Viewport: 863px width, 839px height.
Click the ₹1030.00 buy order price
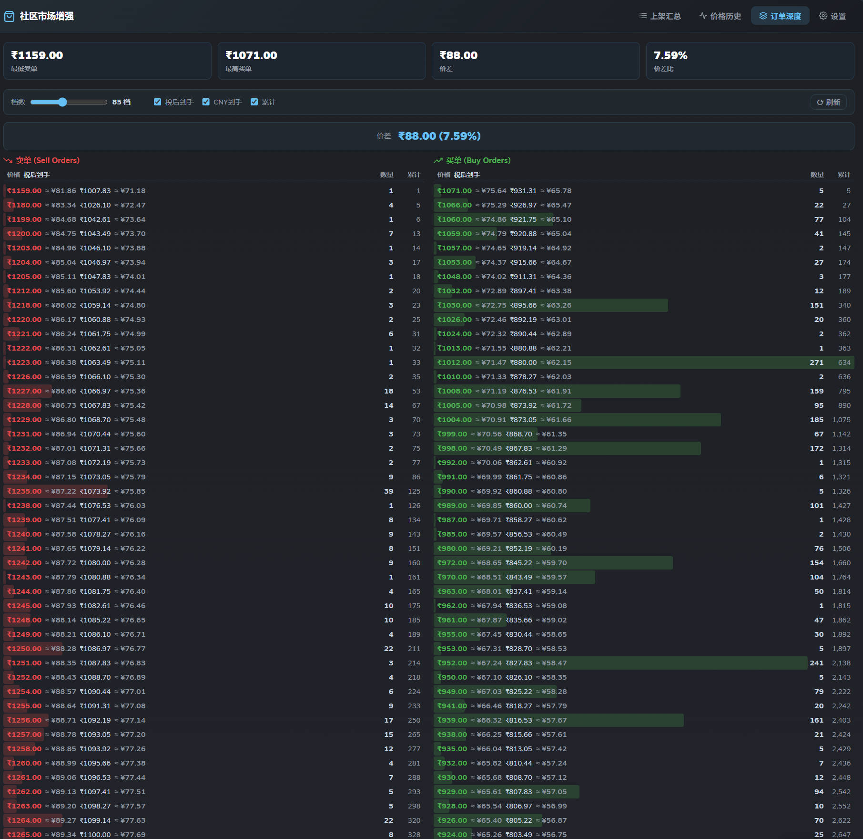pyautogui.click(x=455, y=305)
